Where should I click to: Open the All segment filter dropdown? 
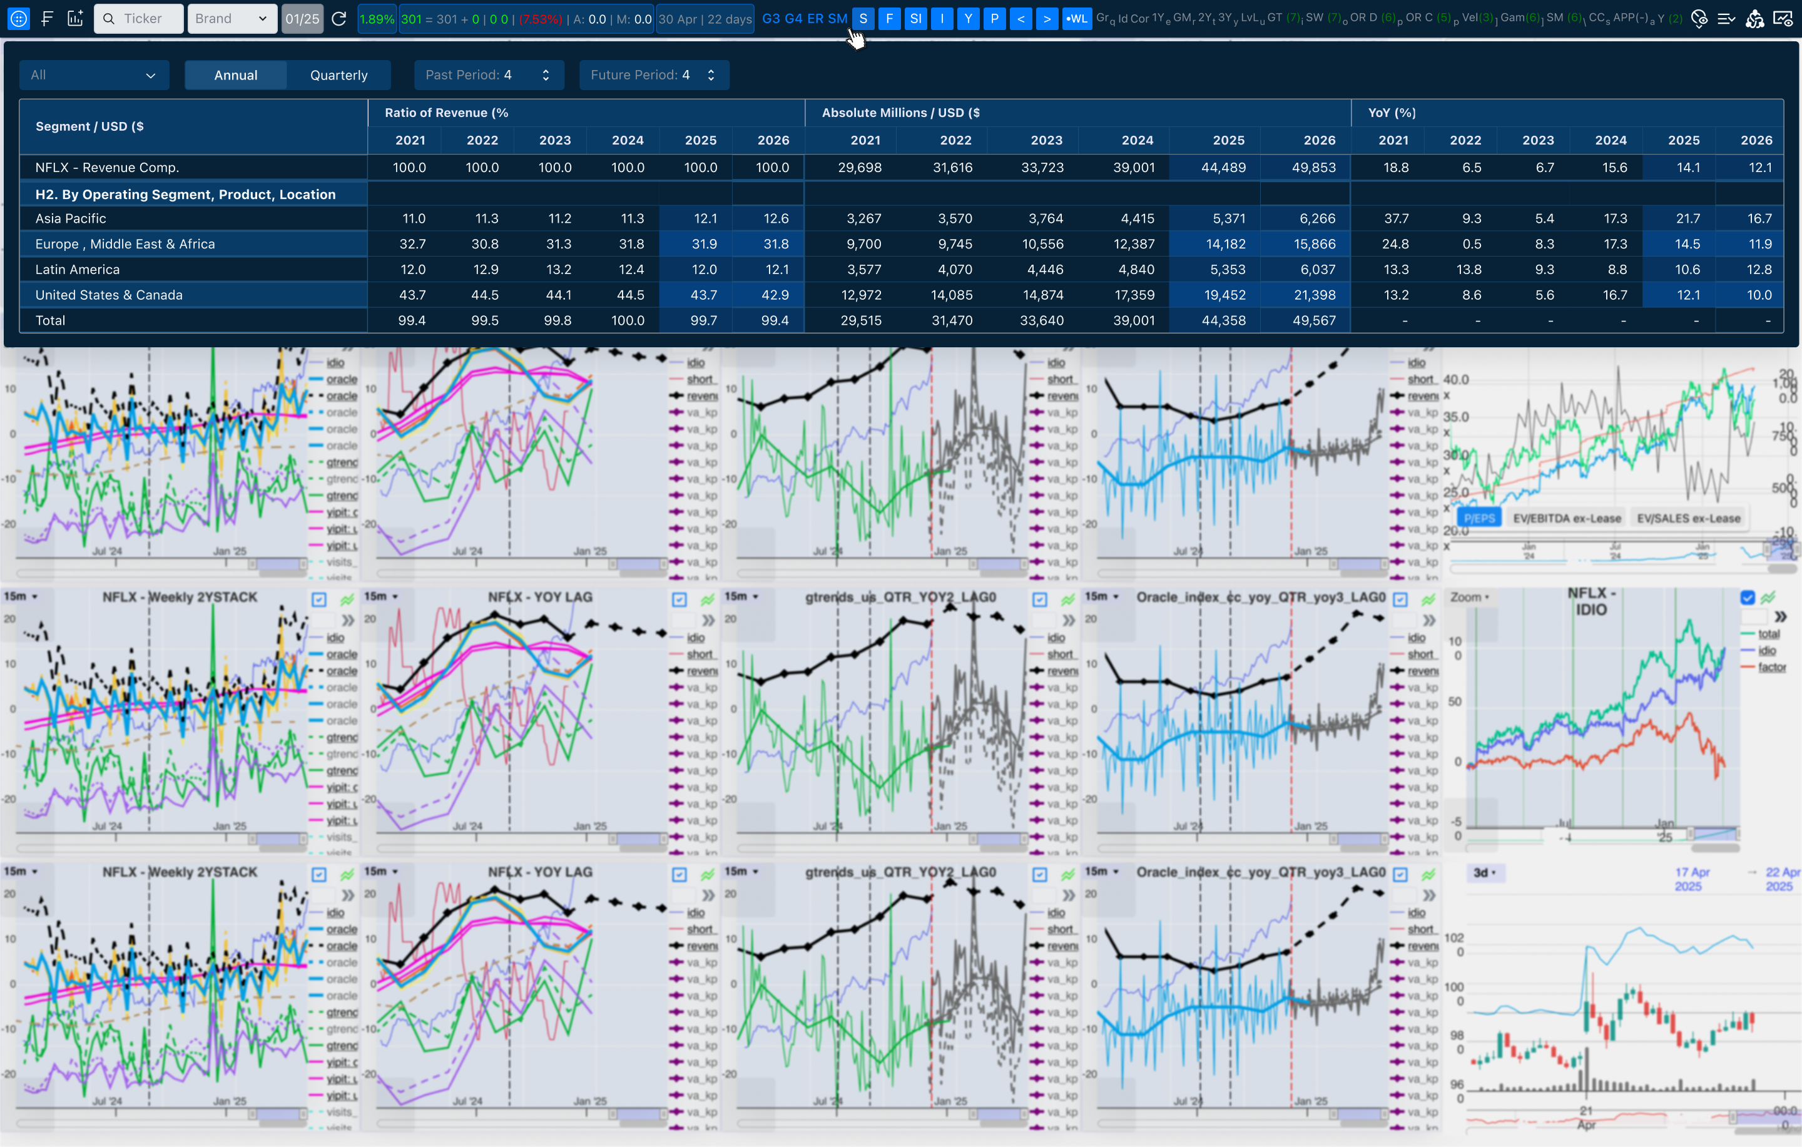pyautogui.click(x=94, y=75)
